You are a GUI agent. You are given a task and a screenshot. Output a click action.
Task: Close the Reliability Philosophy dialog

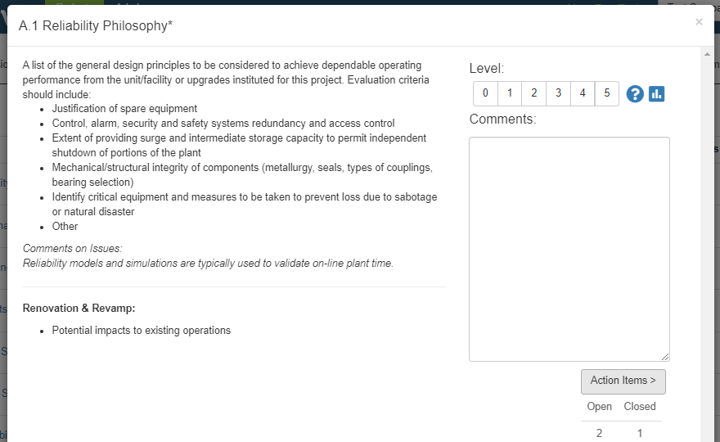(x=699, y=21)
